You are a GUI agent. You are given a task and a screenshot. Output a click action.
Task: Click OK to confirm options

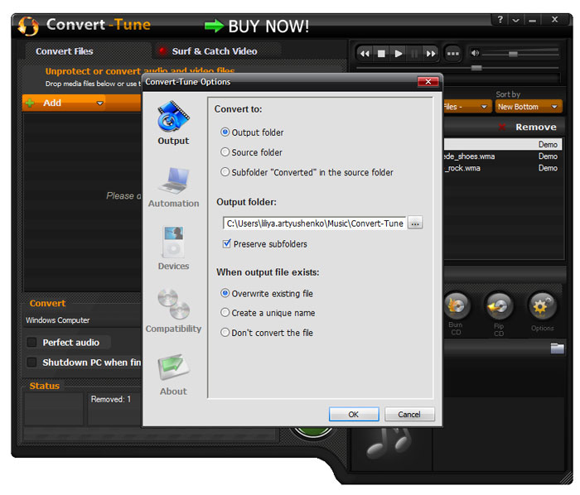tap(354, 414)
